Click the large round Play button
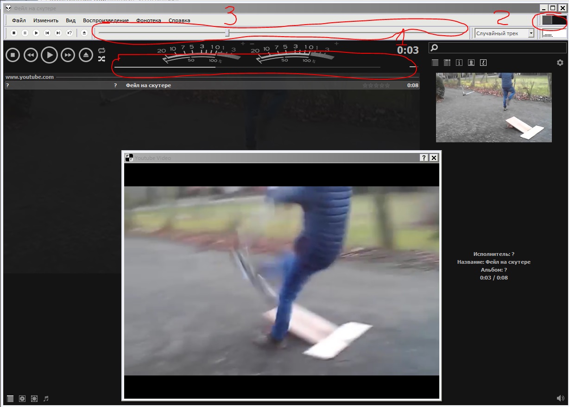 49,55
